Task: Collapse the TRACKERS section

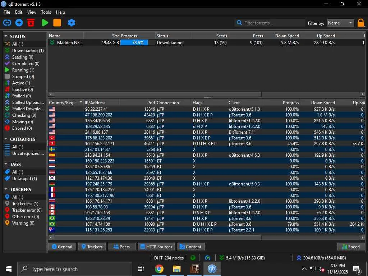Action: pos(6,189)
